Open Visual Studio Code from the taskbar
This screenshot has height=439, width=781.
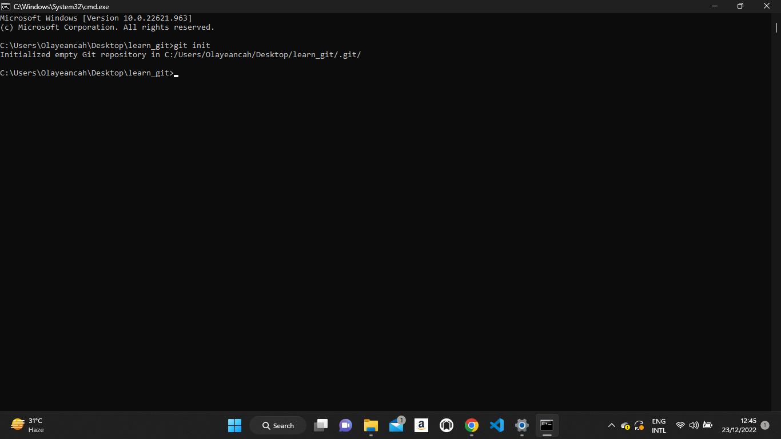[x=497, y=425]
